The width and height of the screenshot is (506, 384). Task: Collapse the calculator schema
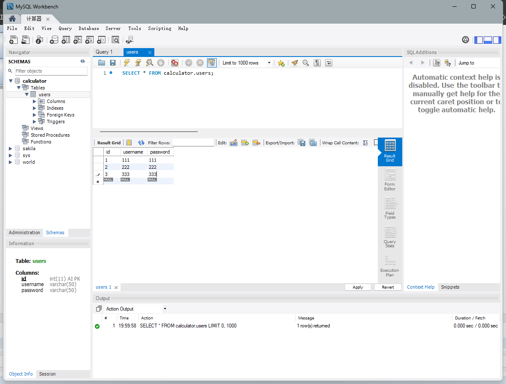click(11, 81)
